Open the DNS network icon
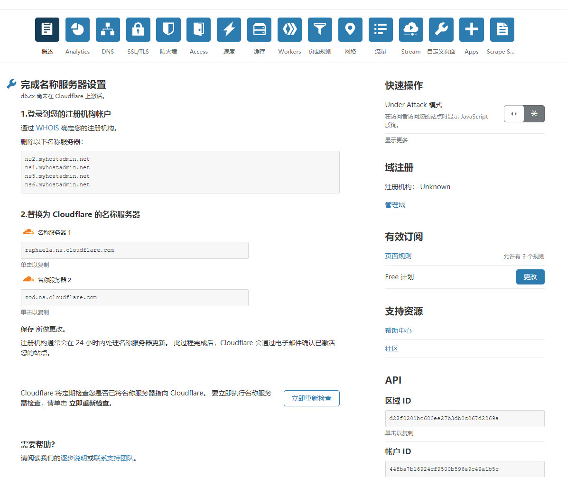The width and height of the screenshot is (567, 477). (x=108, y=29)
